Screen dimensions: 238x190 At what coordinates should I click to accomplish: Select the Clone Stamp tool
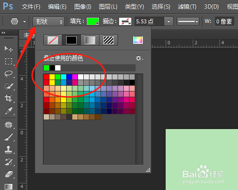click(9, 150)
